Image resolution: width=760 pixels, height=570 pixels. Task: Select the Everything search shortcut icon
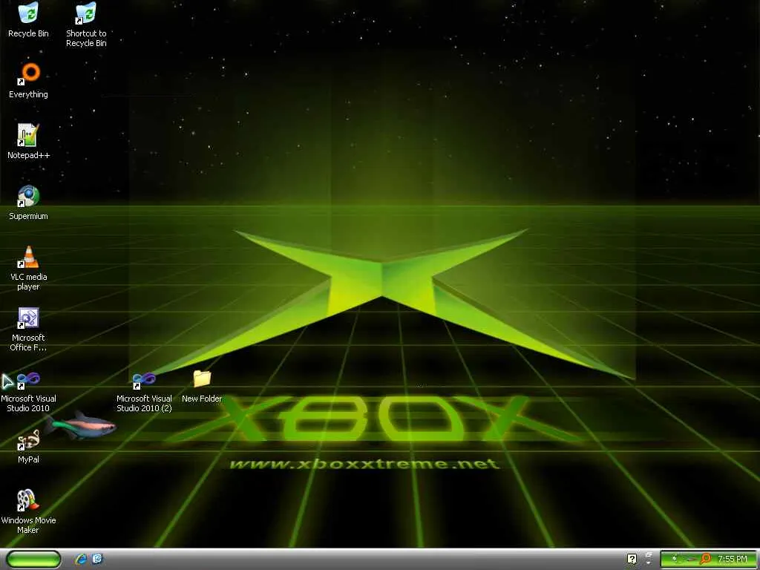pyautogui.click(x=28, y=80)
